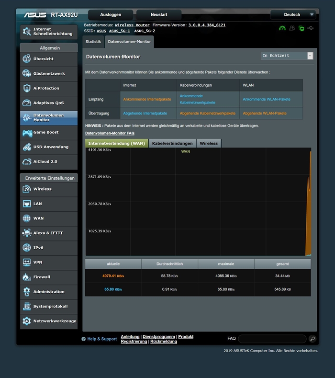Click the ASUS_5G-2 SSID text
Image resolution: width=335 pixels, height=378 pixels.
pos(145,31)
